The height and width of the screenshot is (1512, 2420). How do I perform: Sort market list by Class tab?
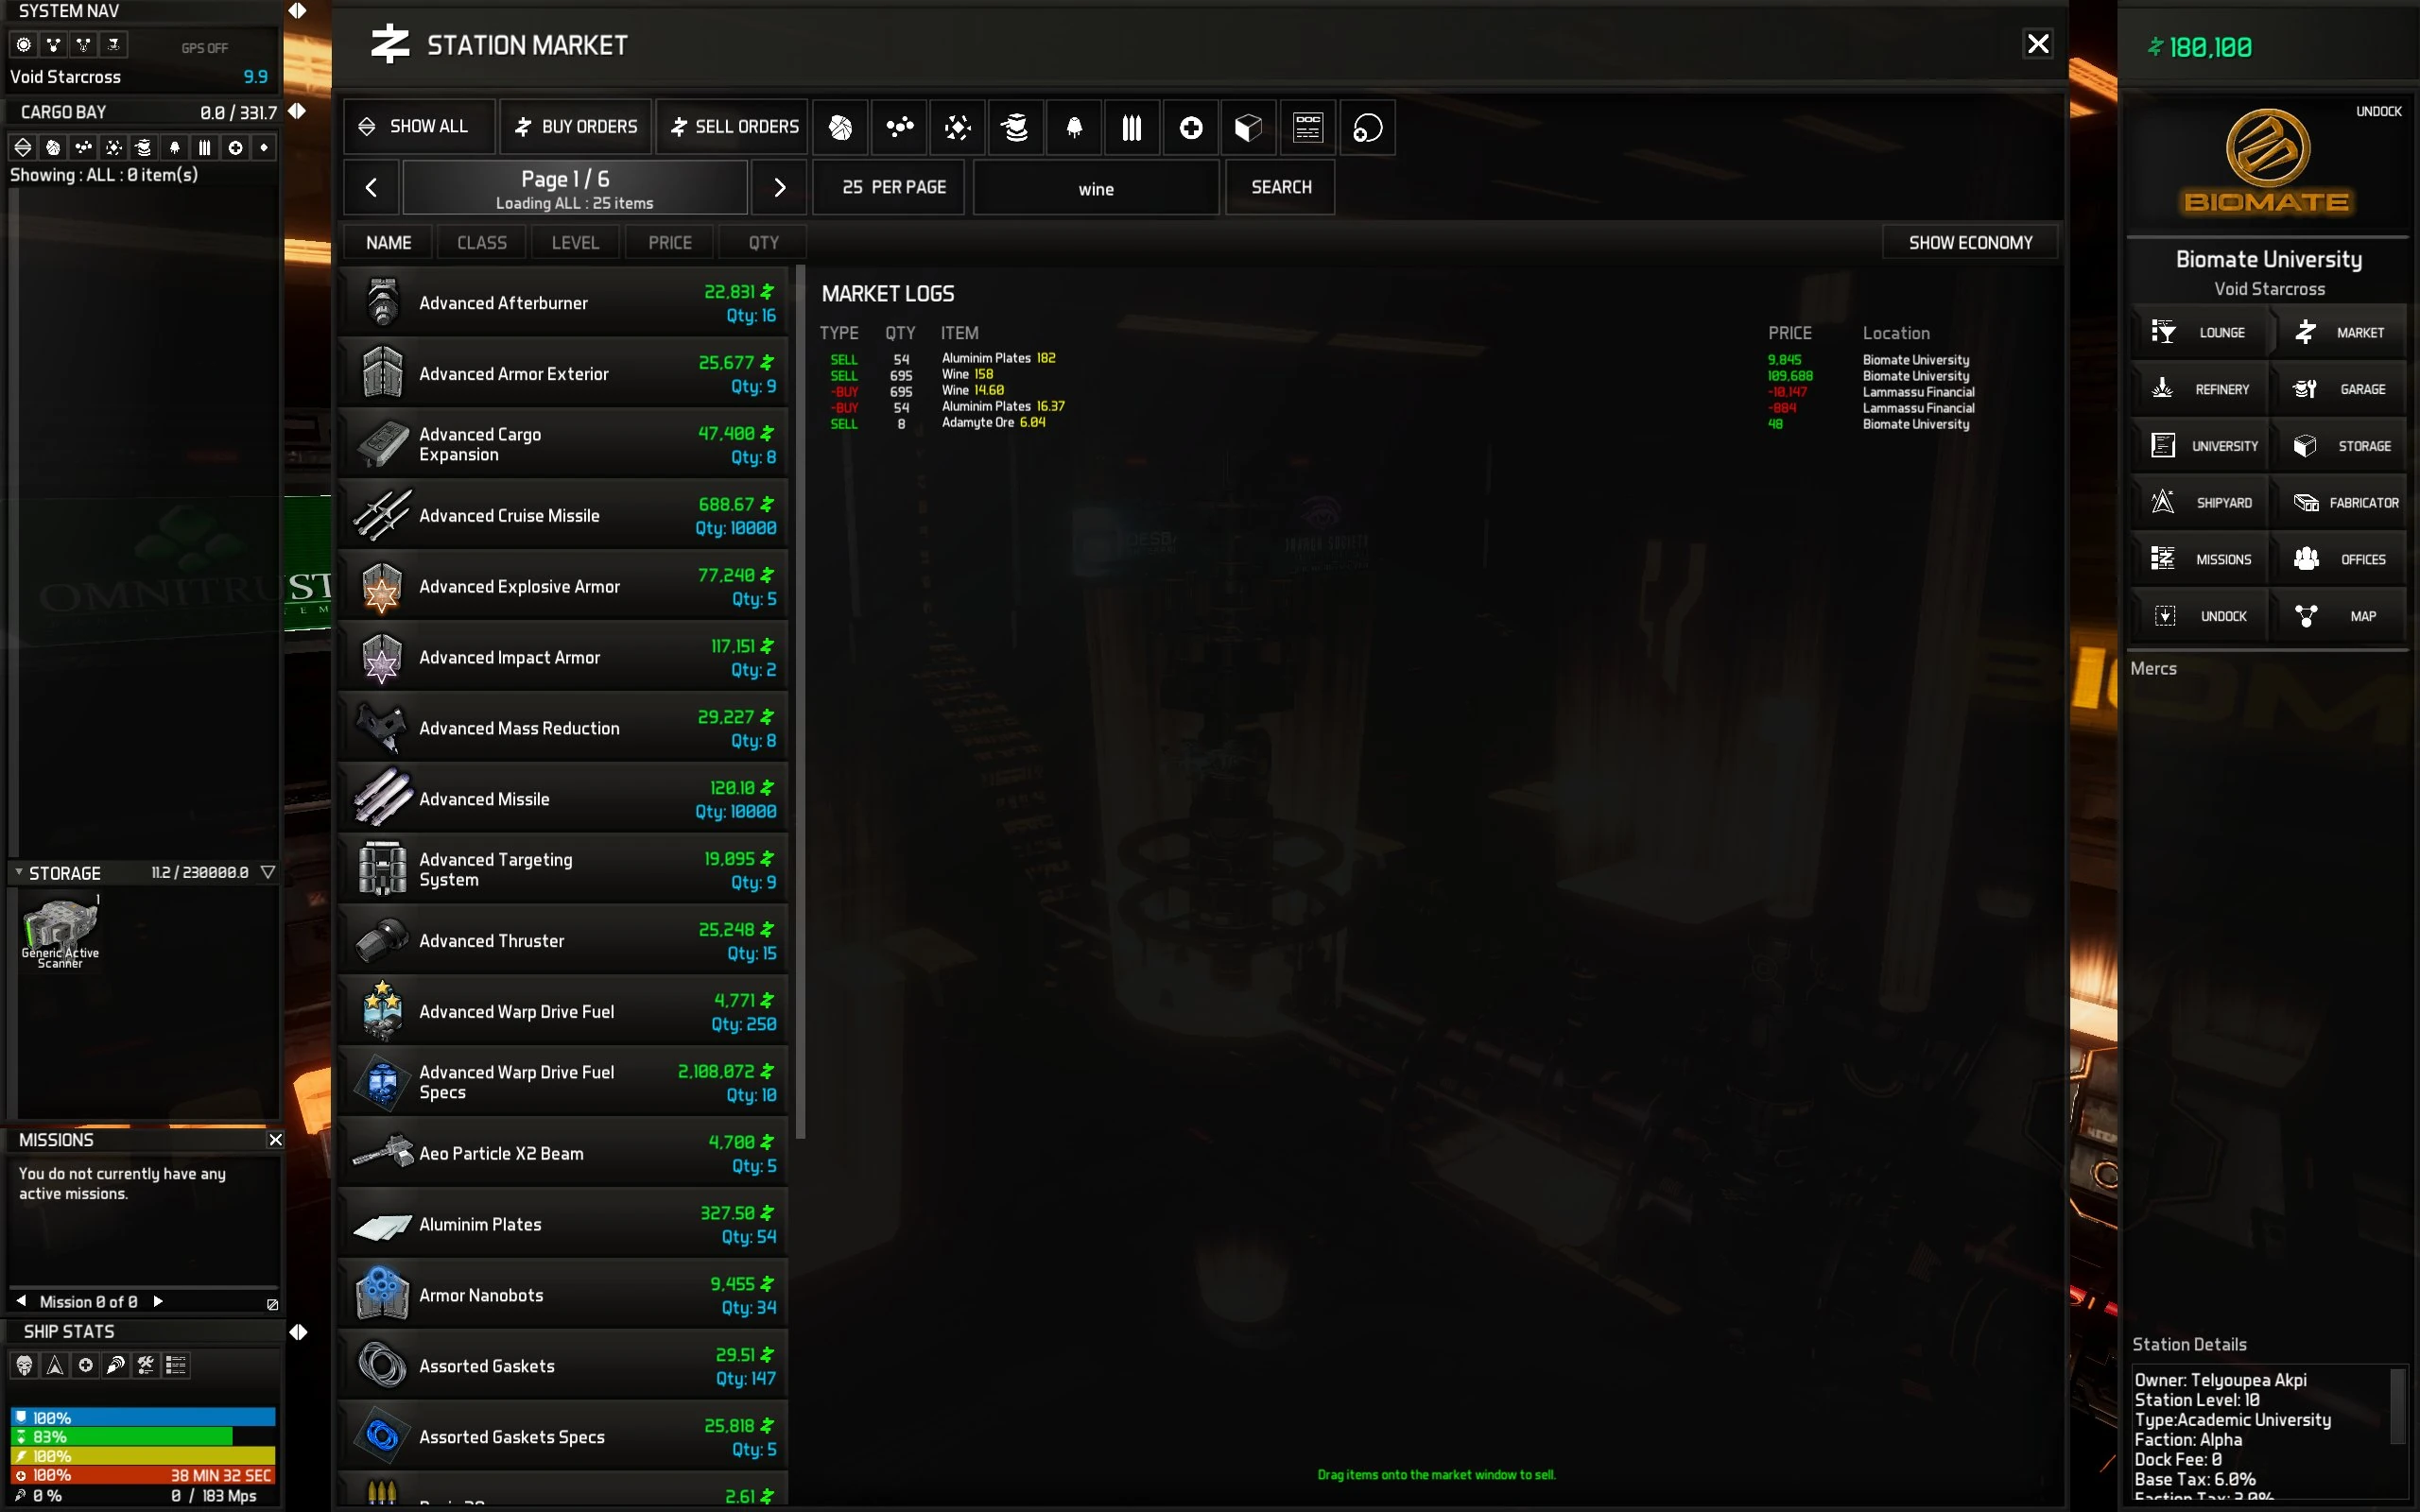pos(481,243)
